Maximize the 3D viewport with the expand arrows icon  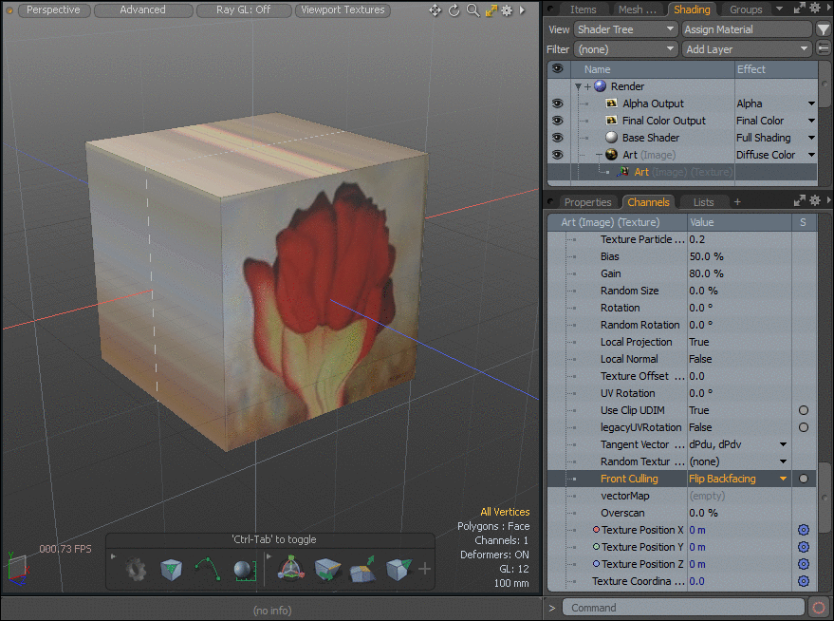tap(491, 10)
